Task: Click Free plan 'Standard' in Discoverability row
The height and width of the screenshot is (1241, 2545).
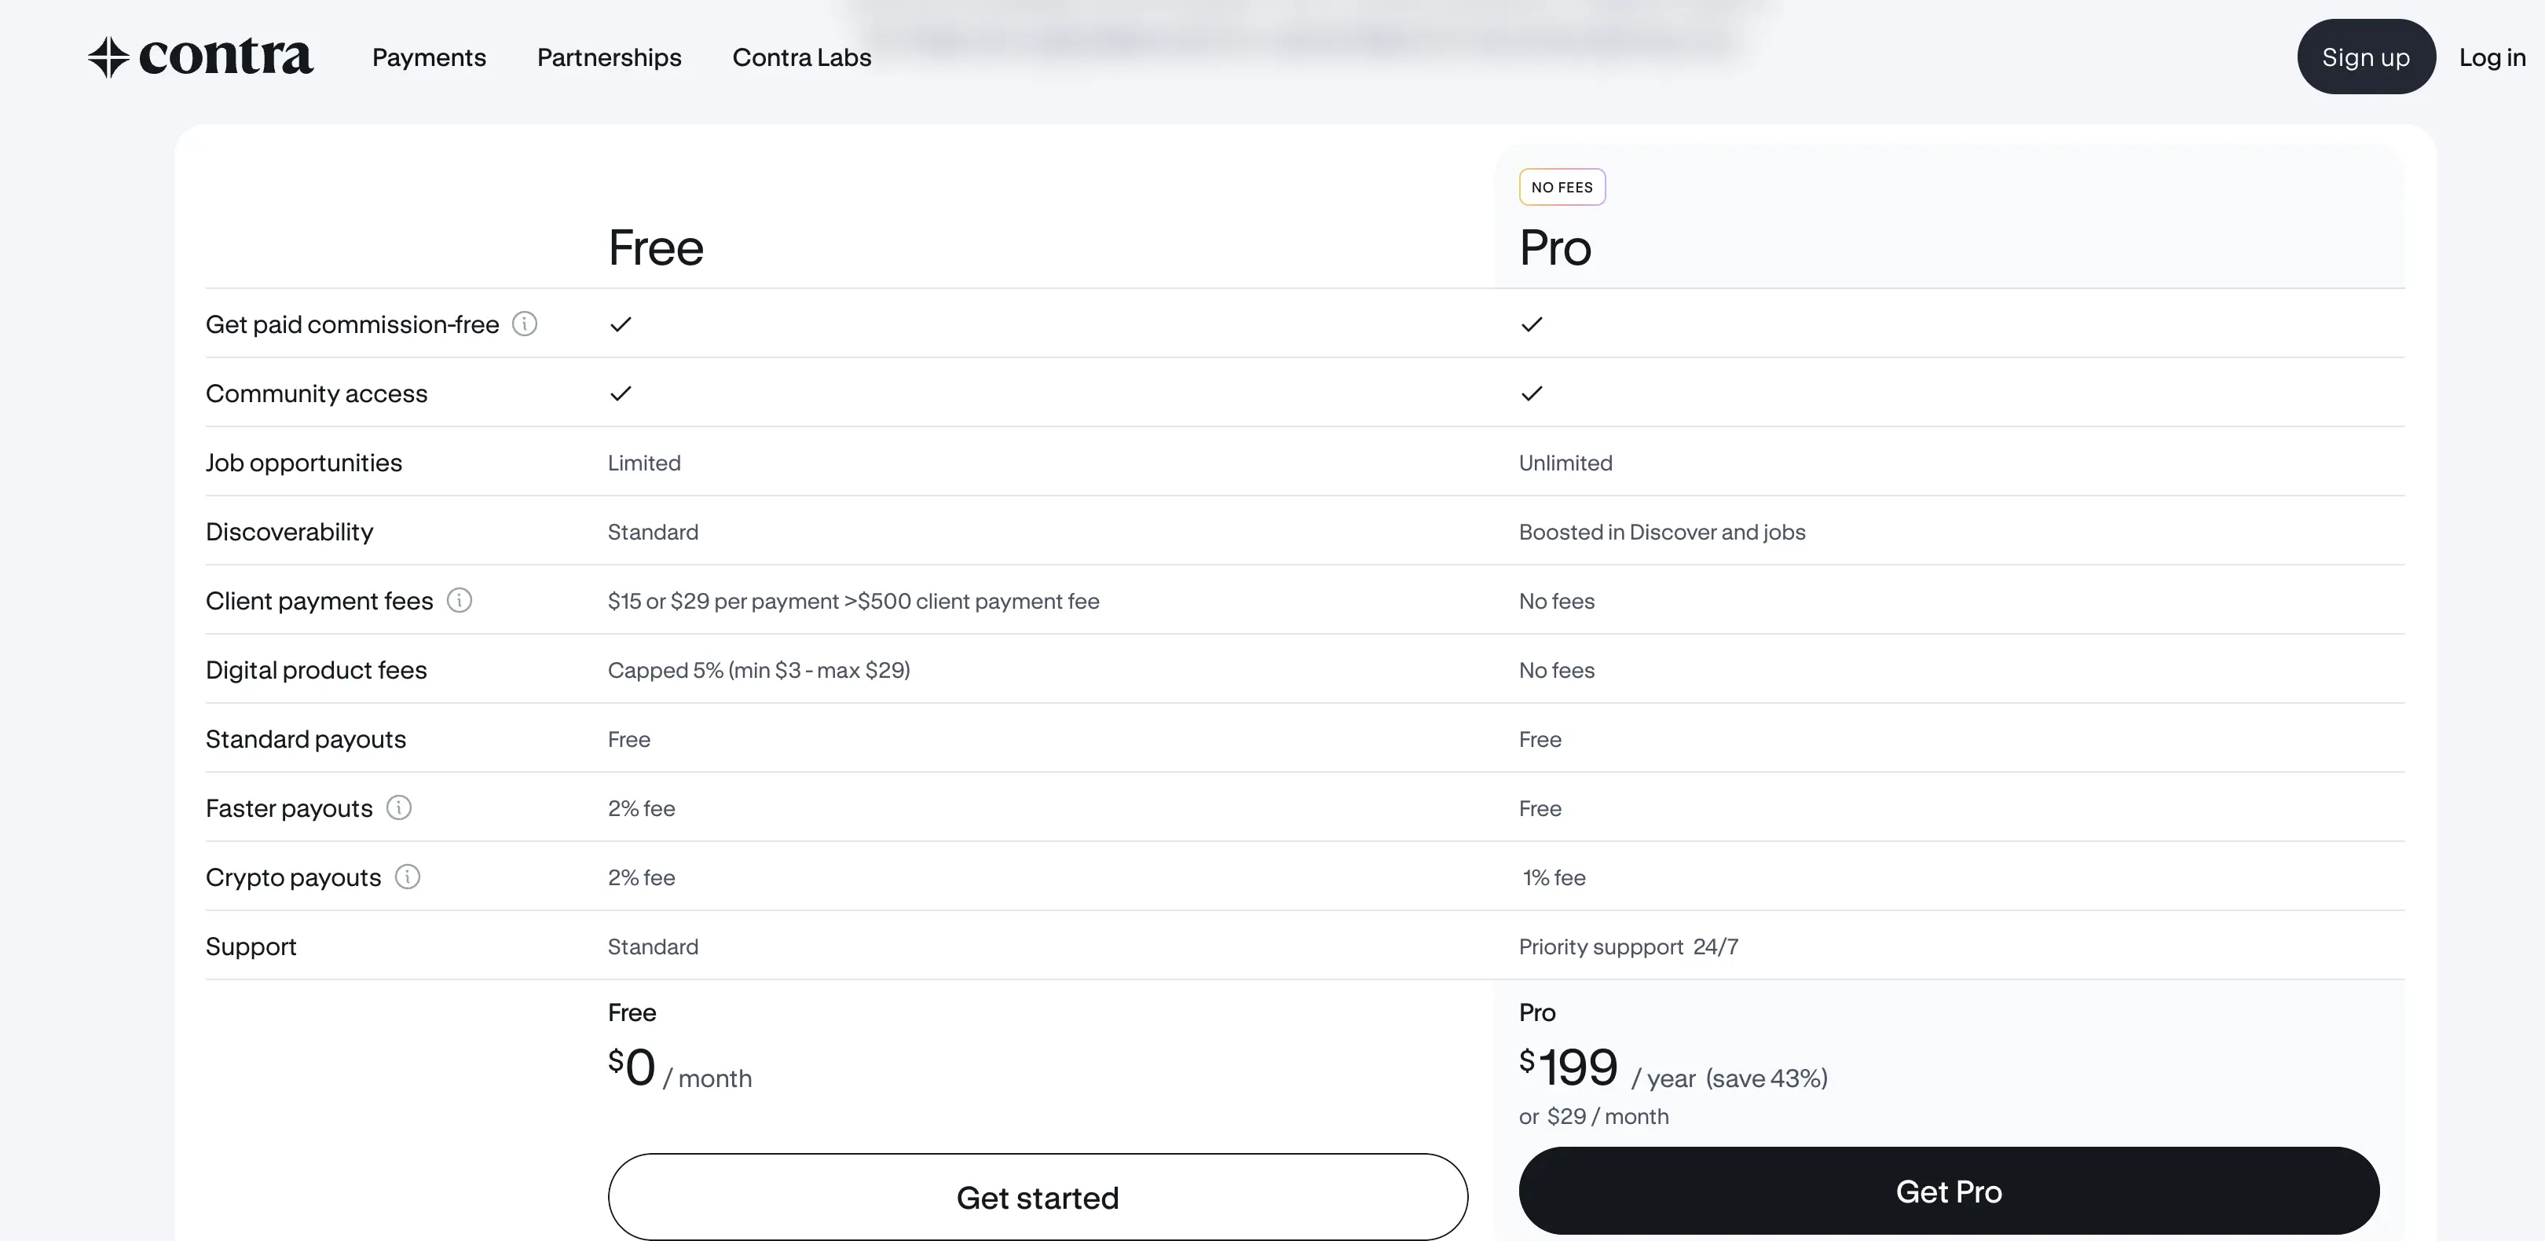Action: (653, 532)
